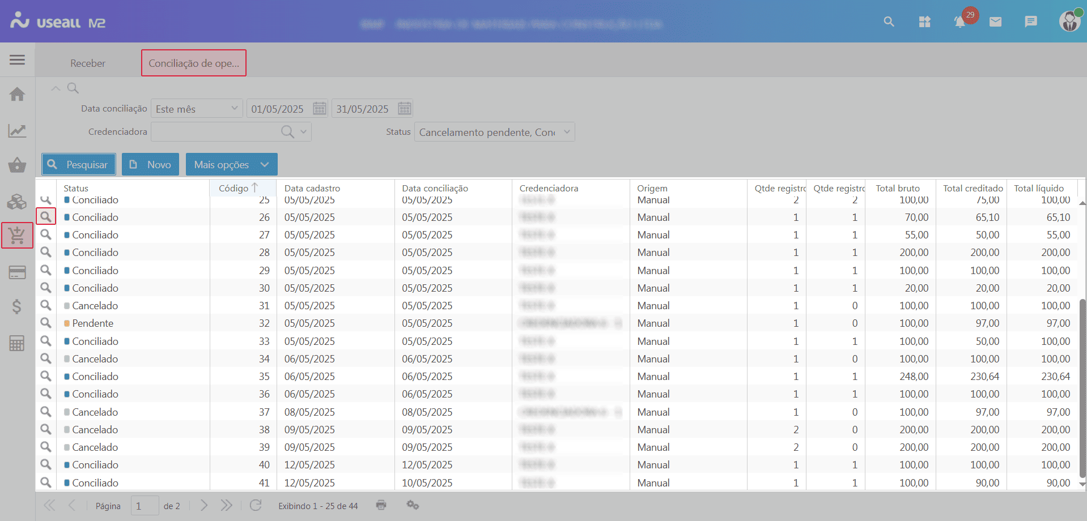Viewport: 1087px width, 521px height.
Task: Open the notifications bell icon
Action: pyautogui.click(x=959, y=22)
